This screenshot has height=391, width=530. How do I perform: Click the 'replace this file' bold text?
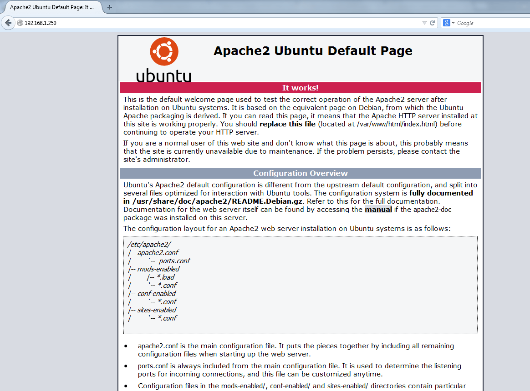(287, 124)
